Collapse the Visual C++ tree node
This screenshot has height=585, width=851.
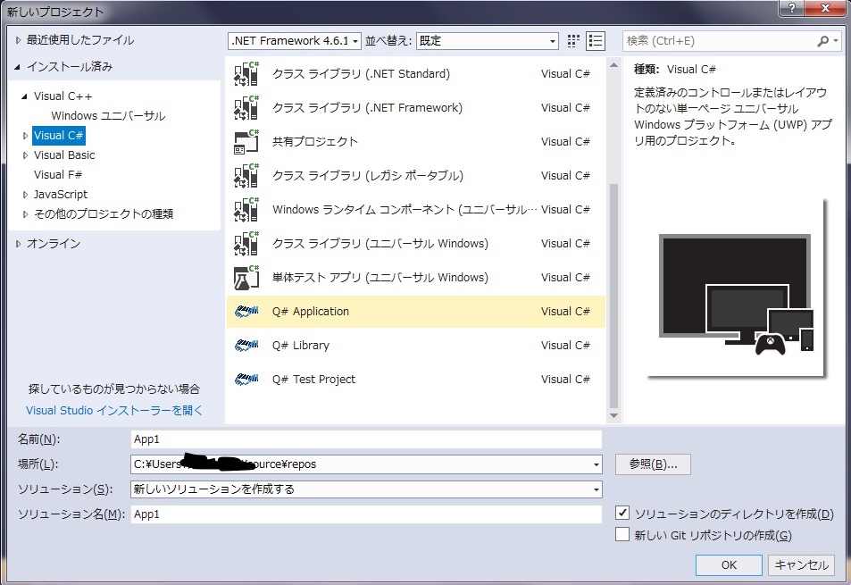coord(24,96)
